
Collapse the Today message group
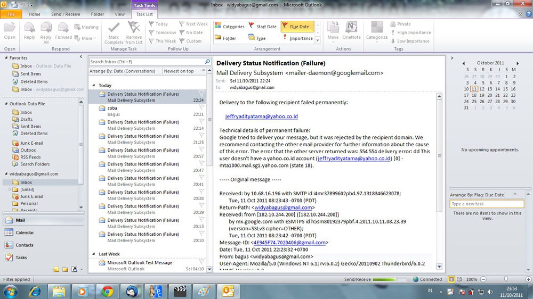(94, 85)
